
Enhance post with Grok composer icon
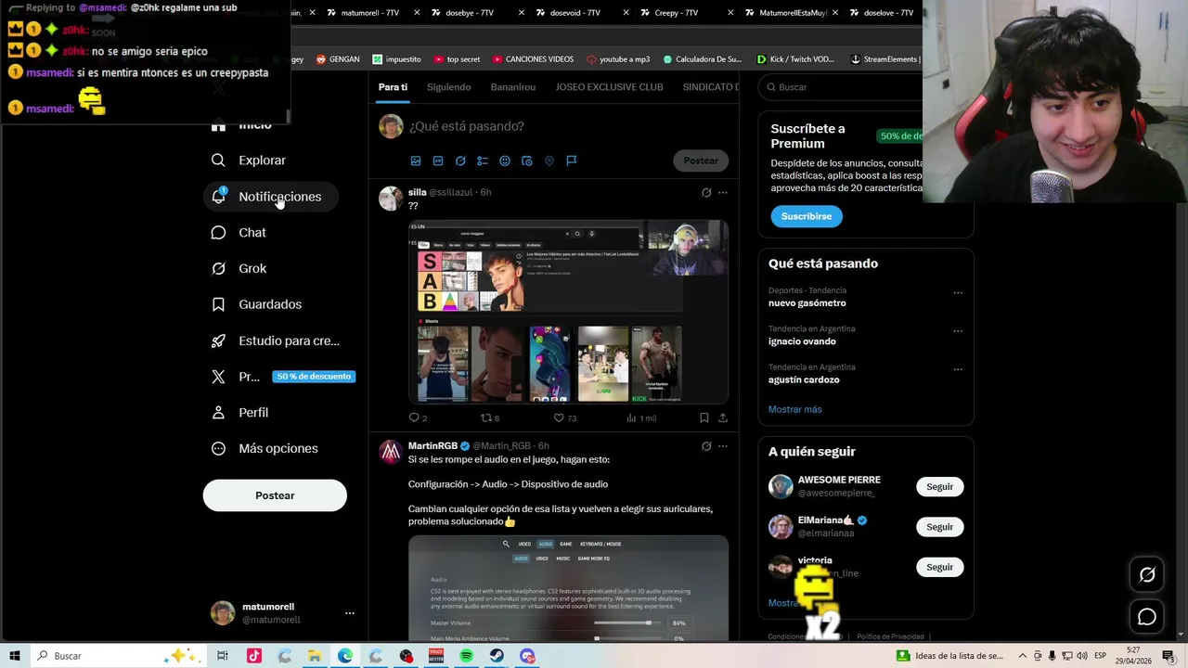coord(460,161)
